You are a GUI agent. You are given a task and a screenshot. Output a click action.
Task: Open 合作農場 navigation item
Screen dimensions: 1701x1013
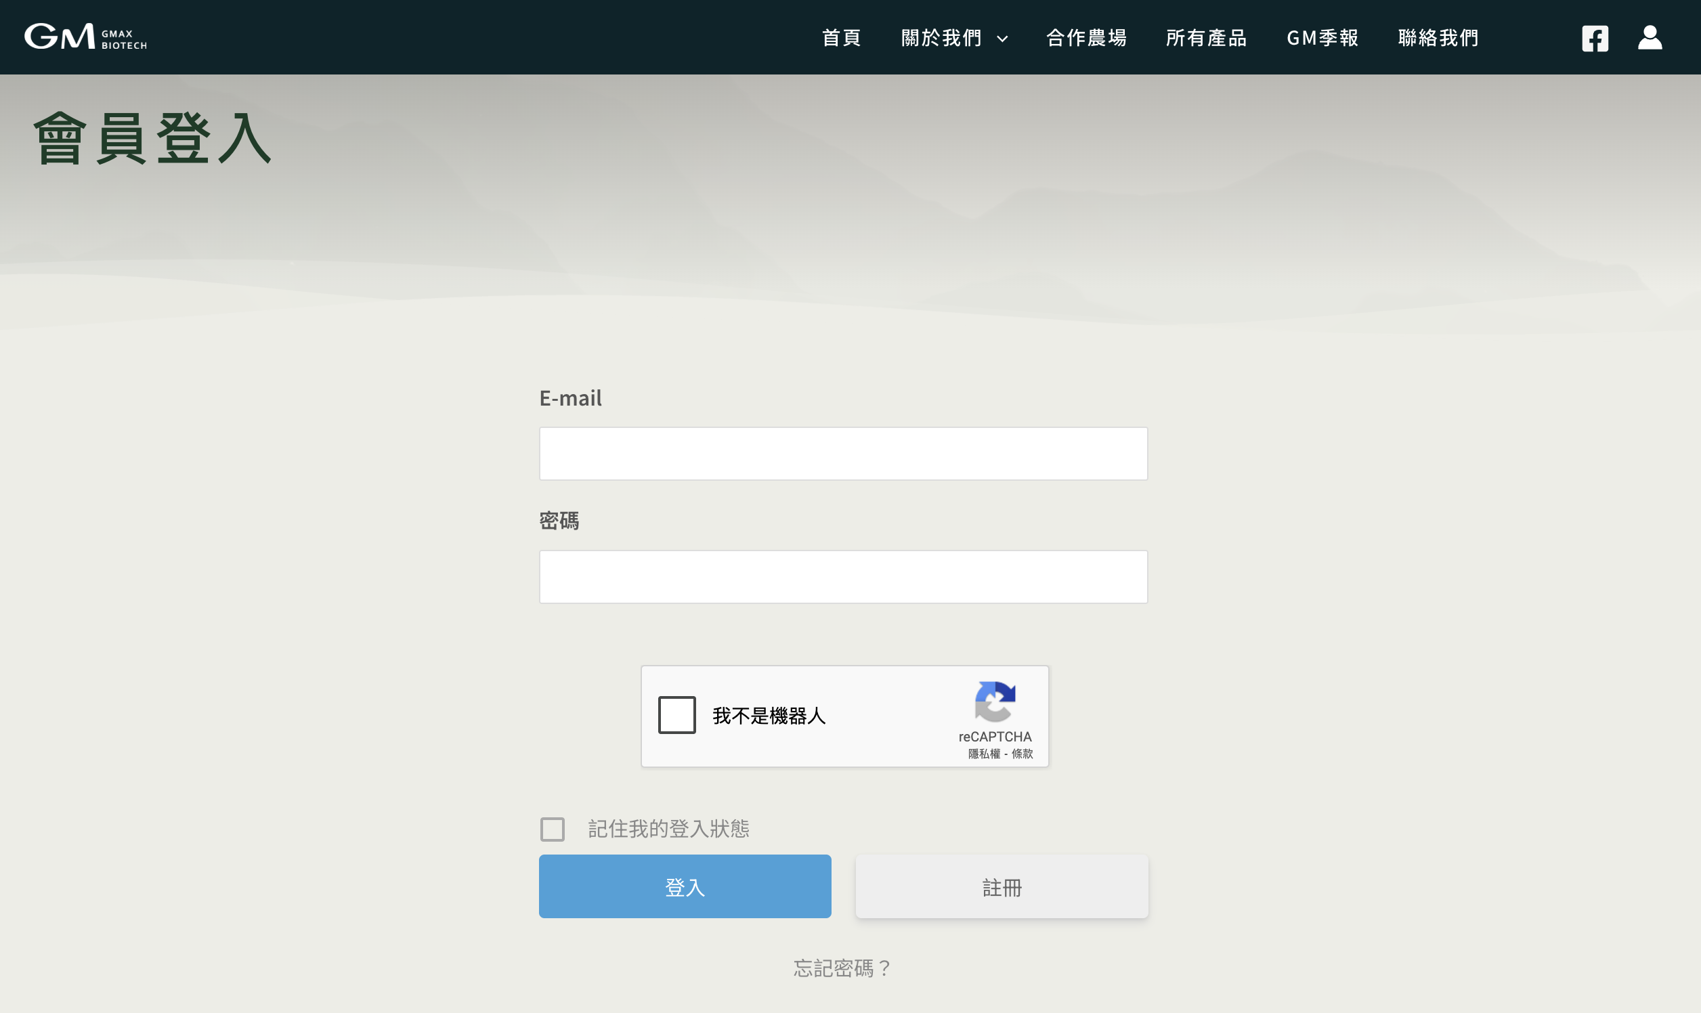click(x=1086, y=38)
